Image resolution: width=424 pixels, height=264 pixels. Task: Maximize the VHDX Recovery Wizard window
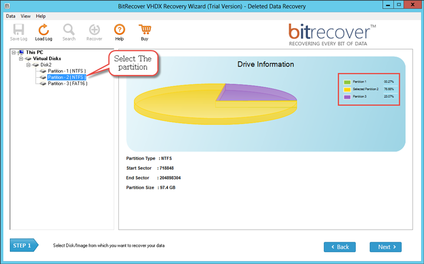click(x=399, y=5)
